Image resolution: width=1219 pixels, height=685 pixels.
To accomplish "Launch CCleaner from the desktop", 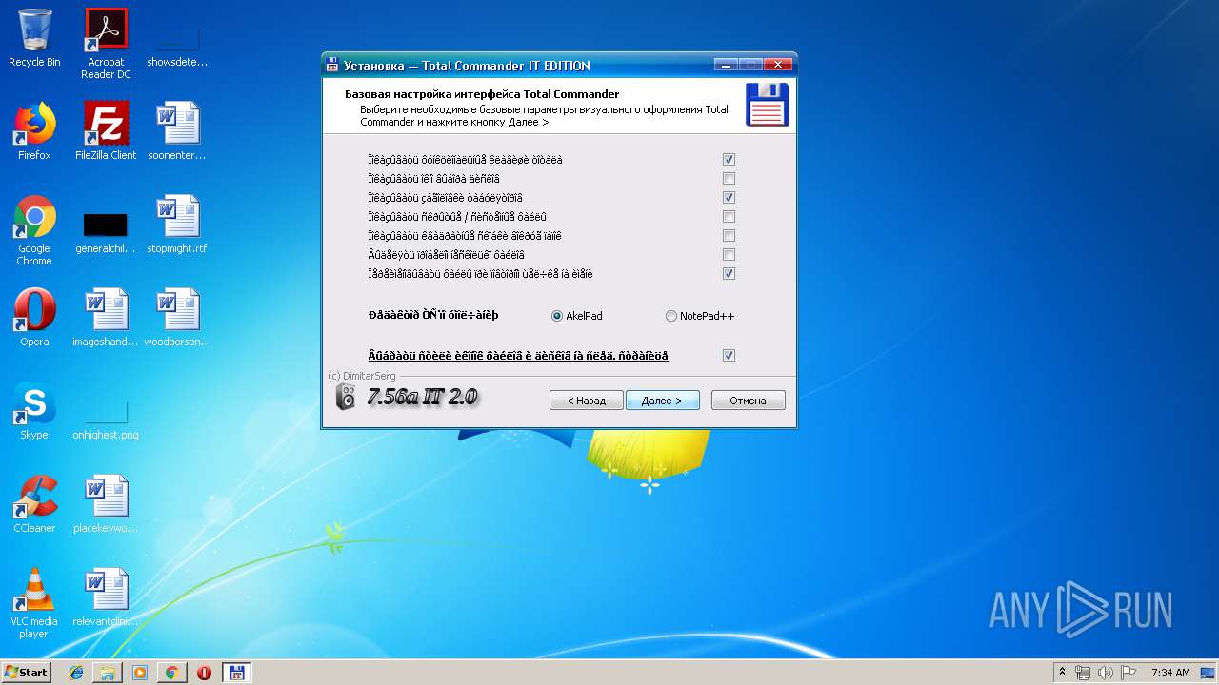I will (34, 504).
